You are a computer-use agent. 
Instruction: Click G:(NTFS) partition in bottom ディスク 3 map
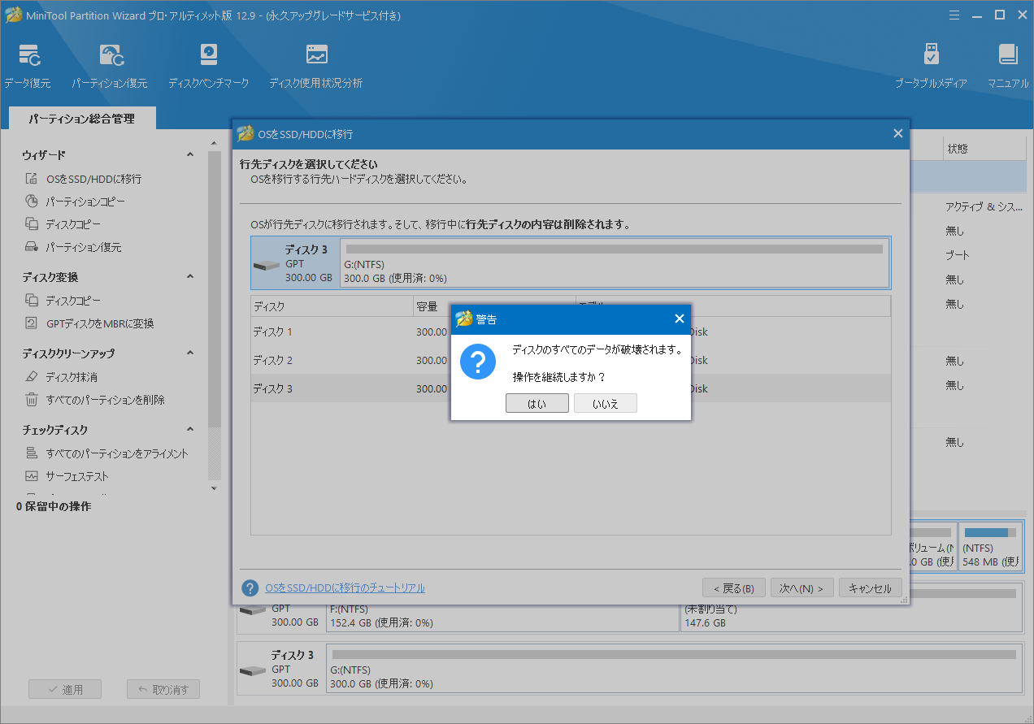(674, 668)
